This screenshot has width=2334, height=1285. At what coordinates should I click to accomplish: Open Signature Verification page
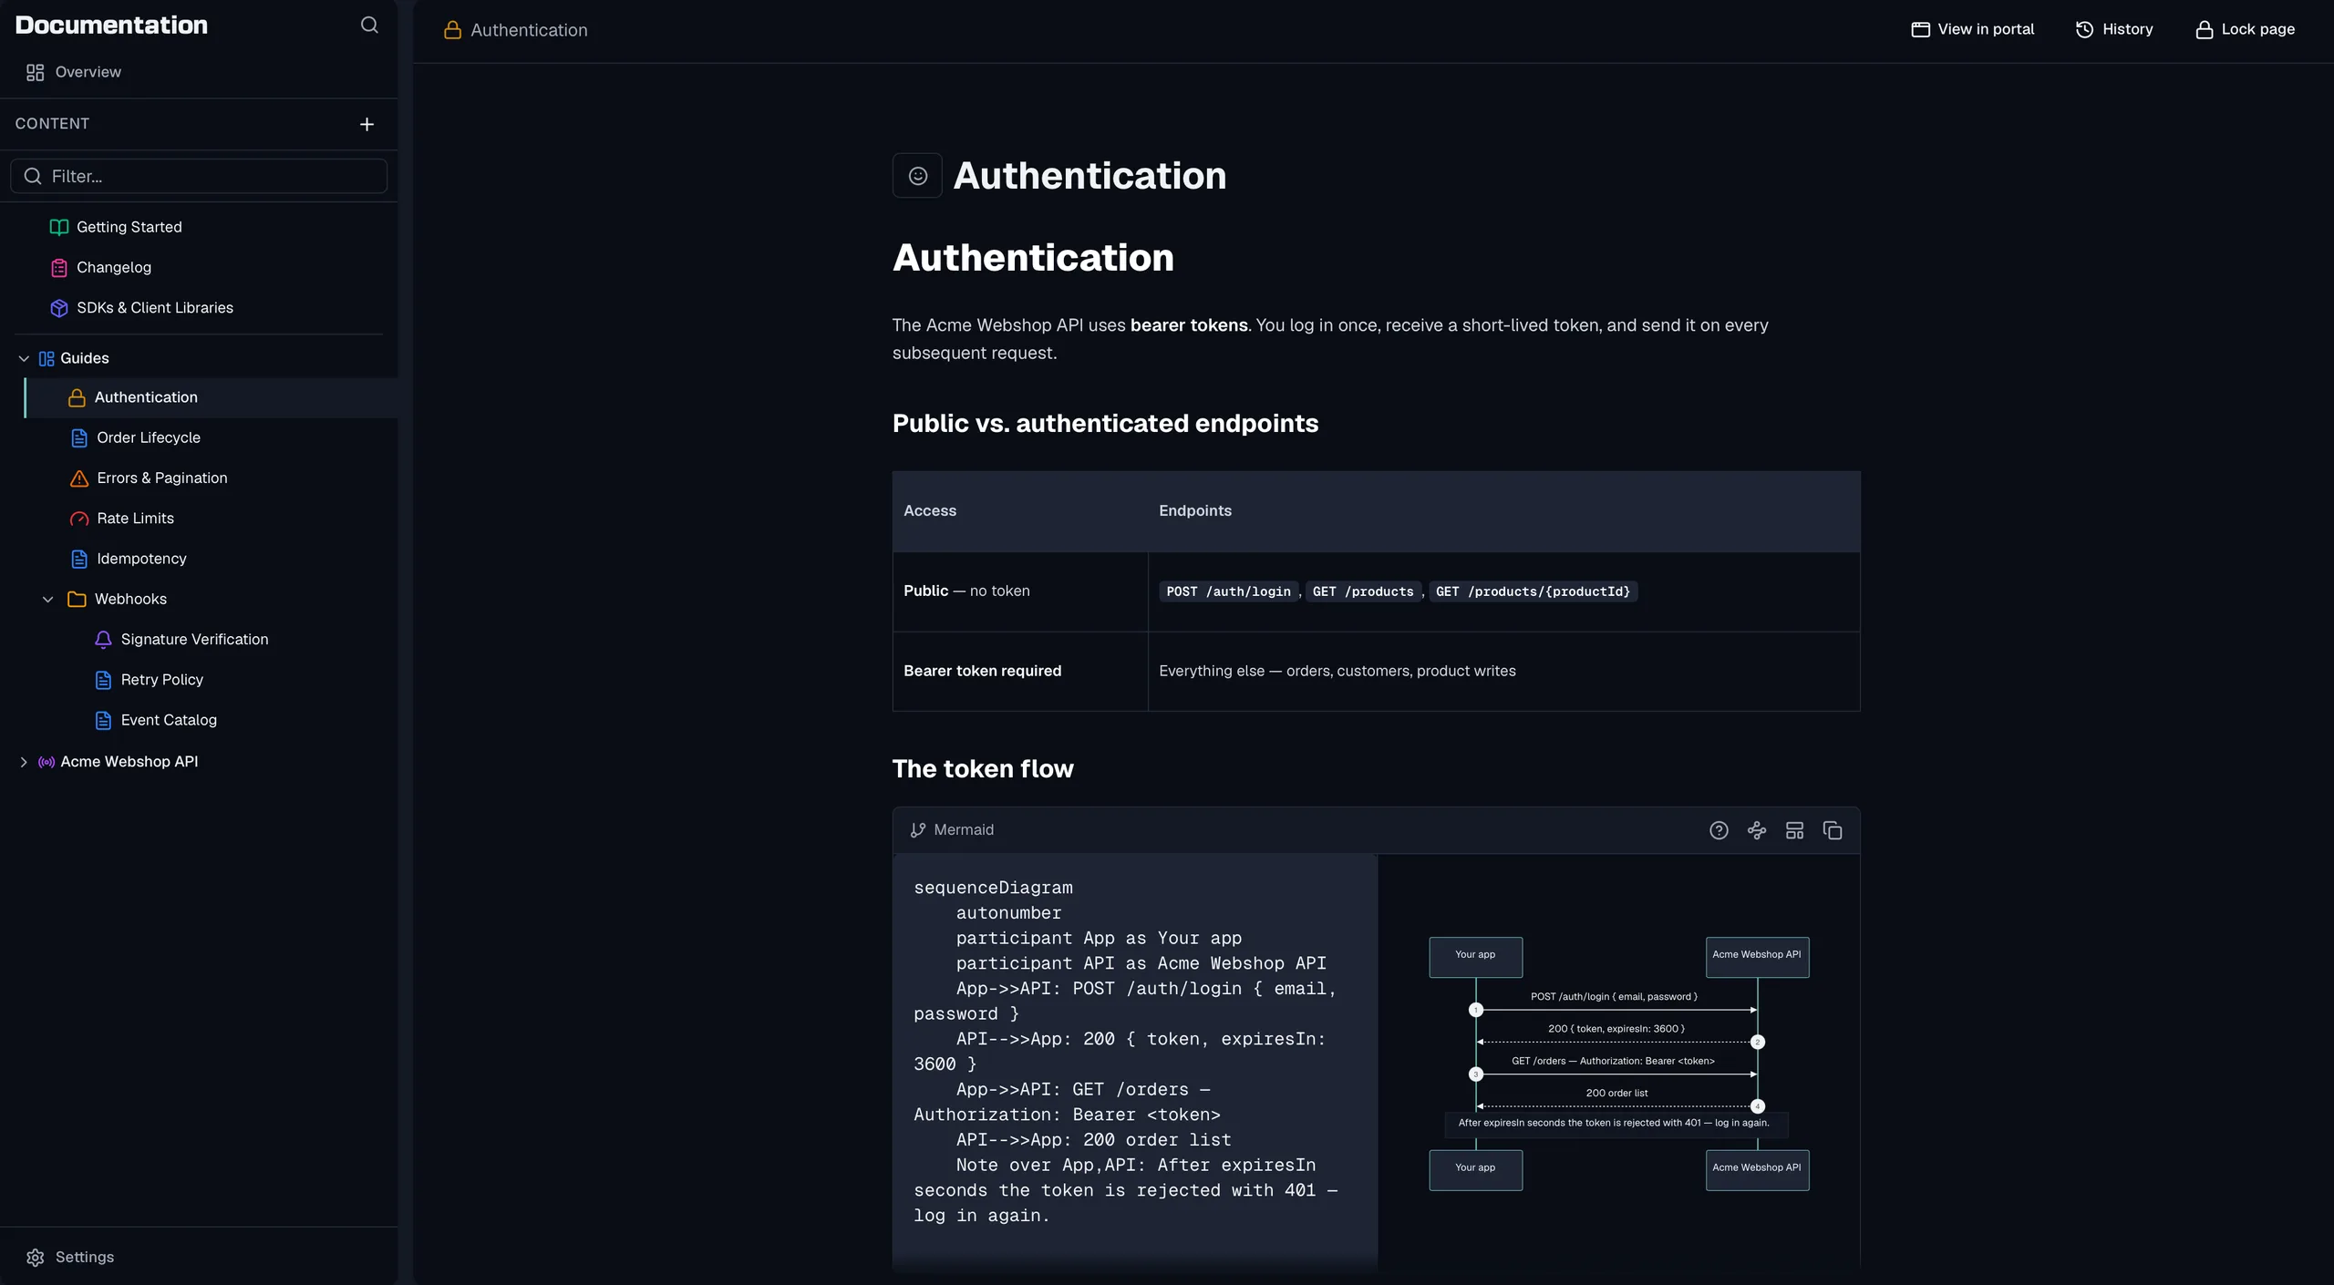pos(194,639)
